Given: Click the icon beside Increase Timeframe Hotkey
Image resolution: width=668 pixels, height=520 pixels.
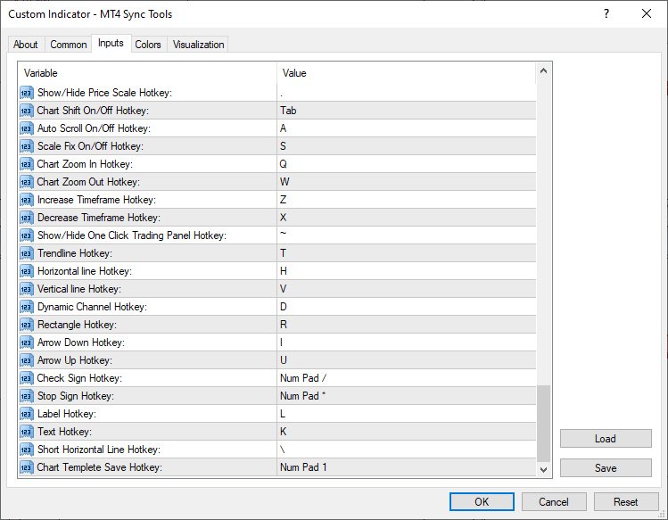Looking at the screenshot, I should click(x=27, y=201).
